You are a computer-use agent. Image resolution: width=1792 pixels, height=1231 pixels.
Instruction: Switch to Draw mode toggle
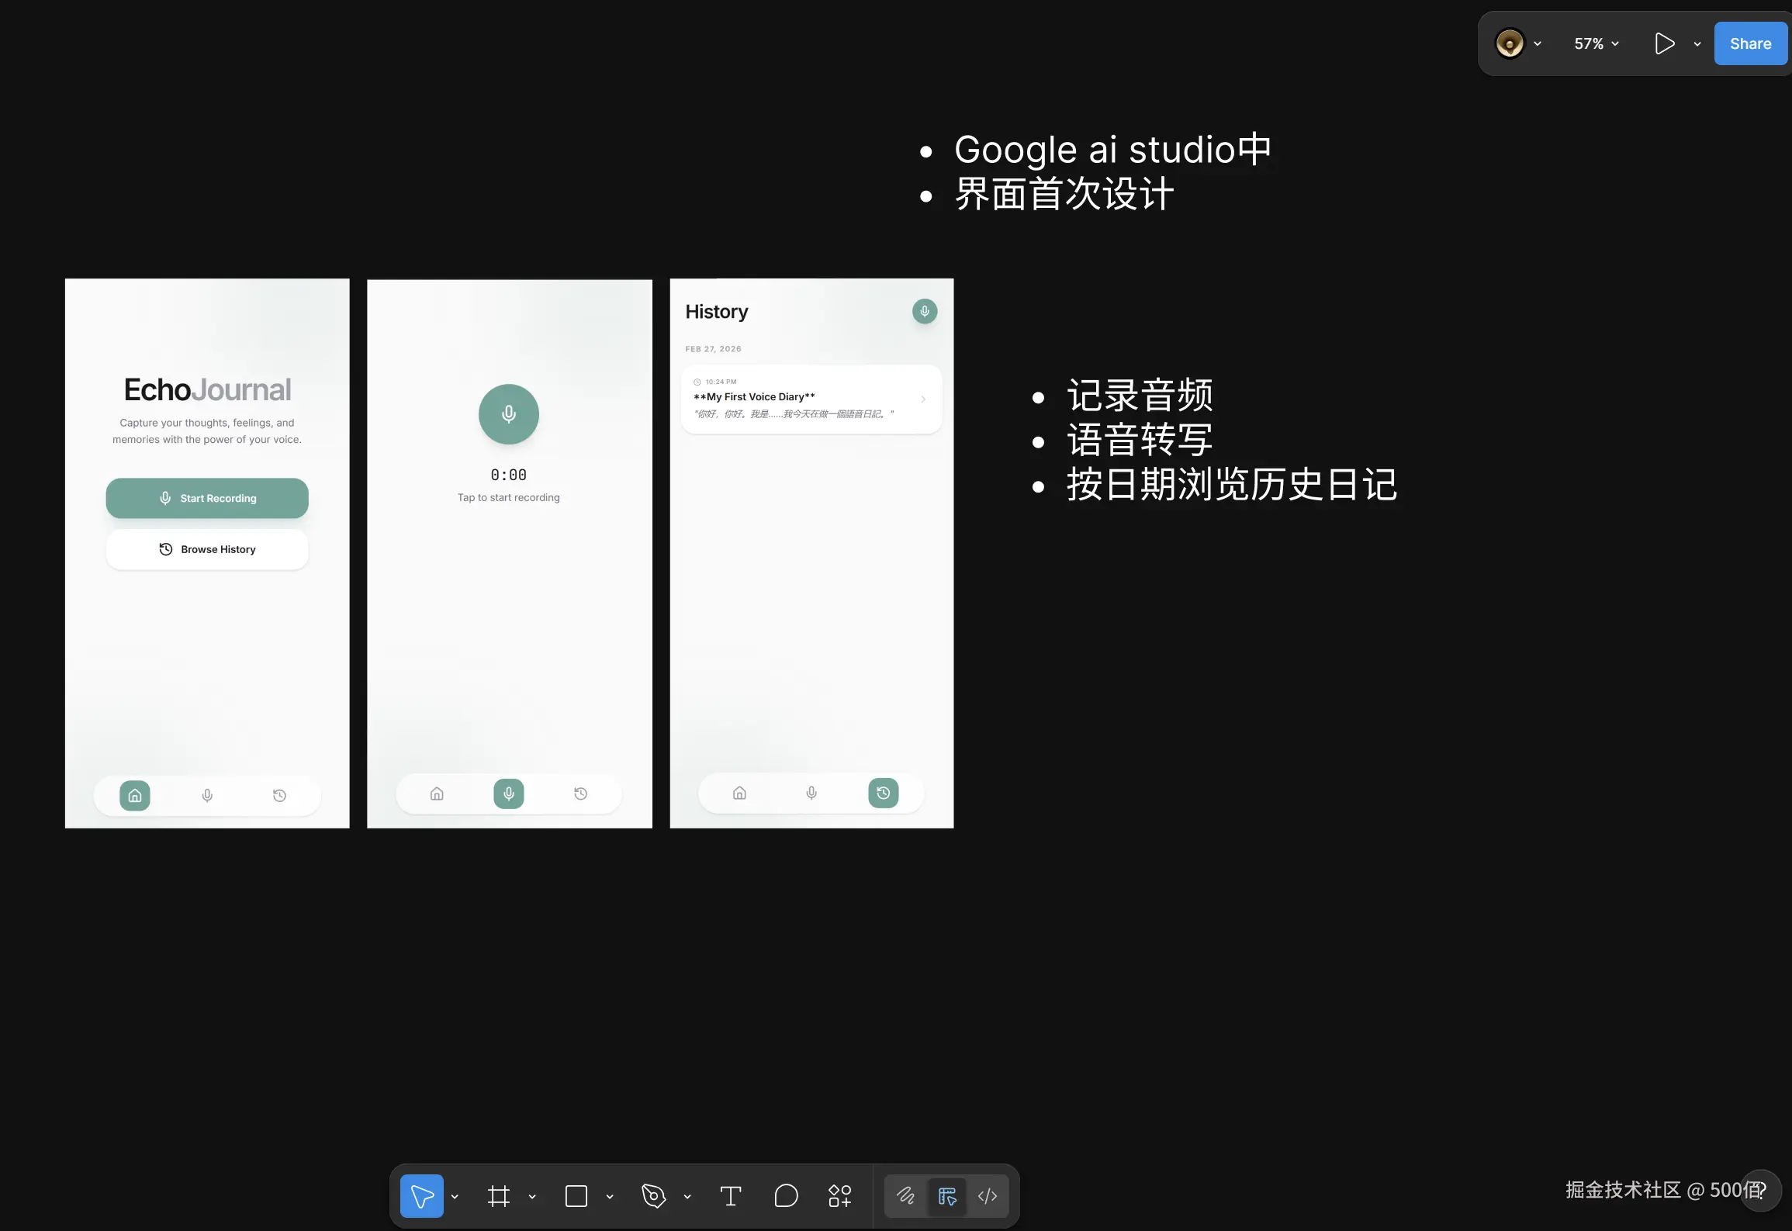click(x=905, y=1196)
